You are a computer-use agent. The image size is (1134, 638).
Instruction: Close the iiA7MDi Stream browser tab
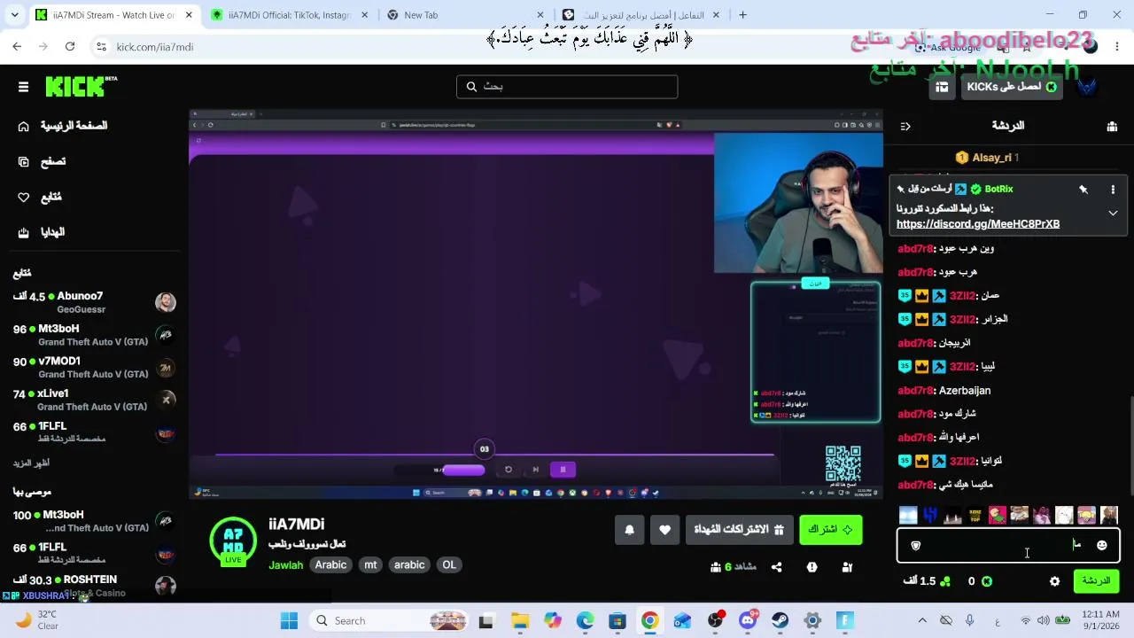(189, 15)
